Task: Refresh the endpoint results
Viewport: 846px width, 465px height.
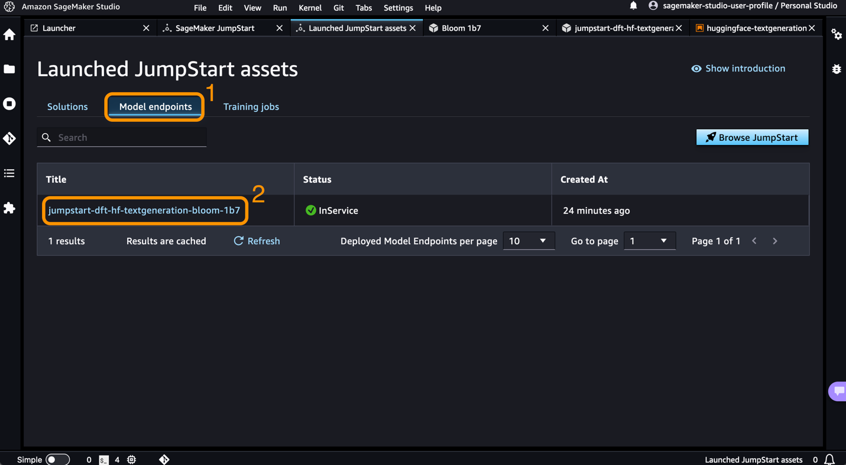Action: [x=257, y=241]
